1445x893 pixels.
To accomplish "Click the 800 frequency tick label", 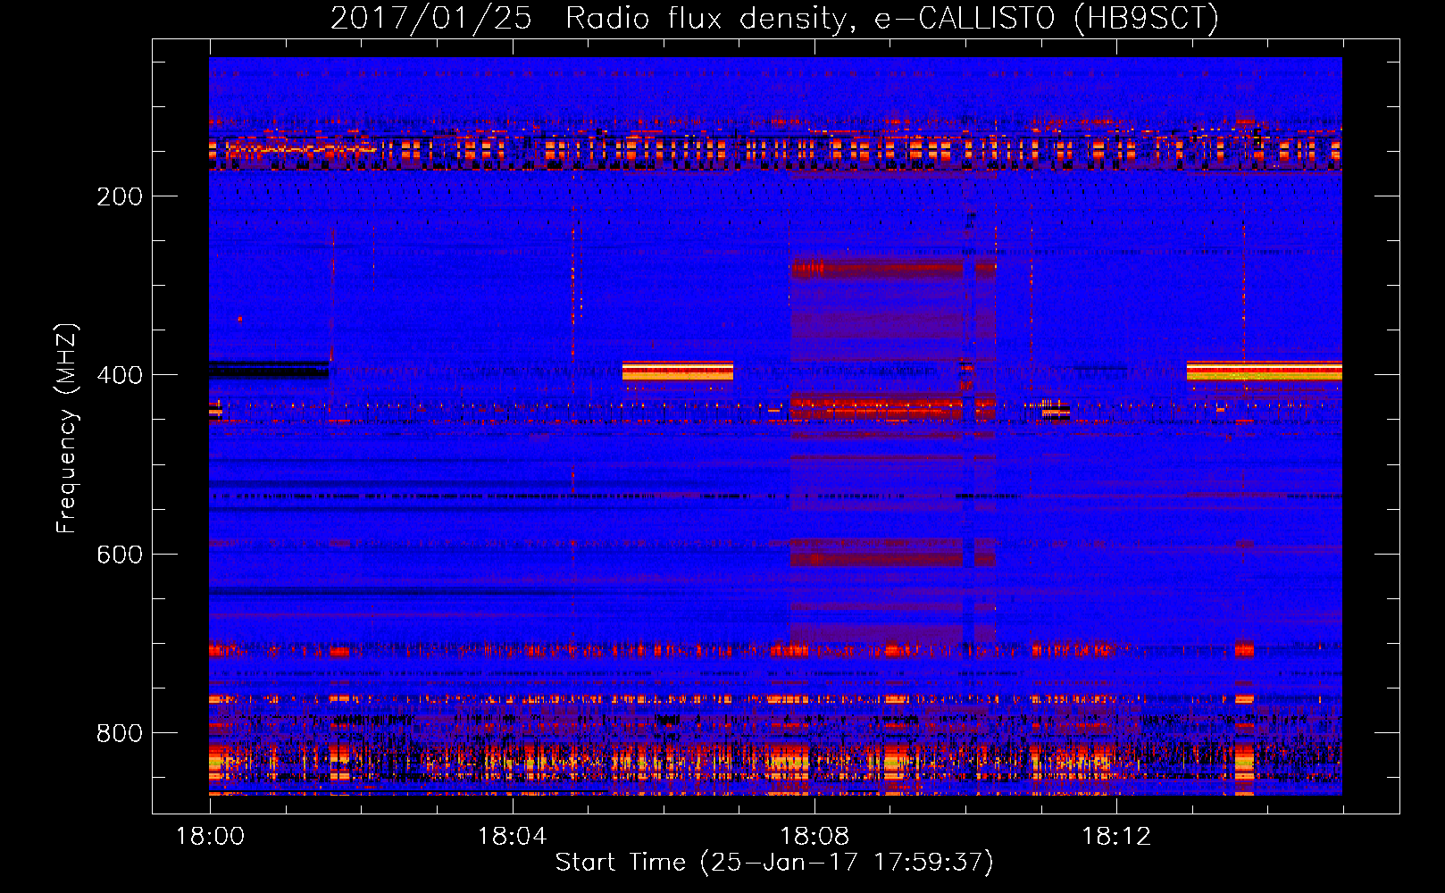I will point(120,733).
